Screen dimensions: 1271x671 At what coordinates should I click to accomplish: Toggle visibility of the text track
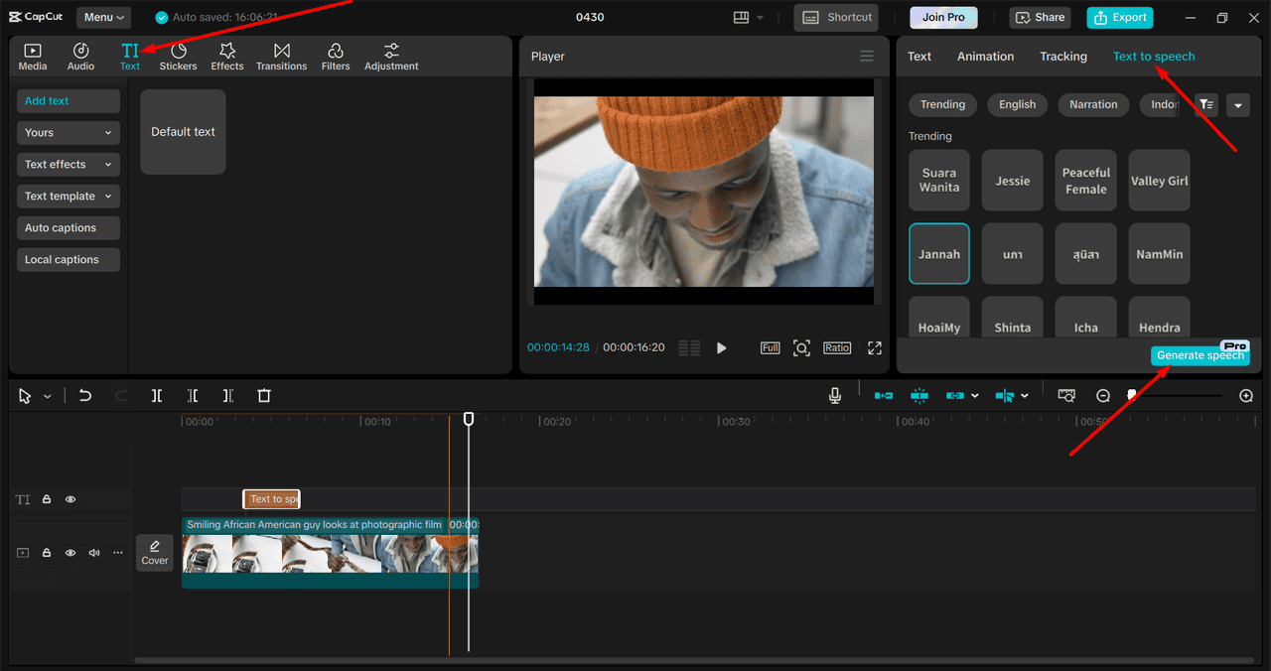coord(71,499)
